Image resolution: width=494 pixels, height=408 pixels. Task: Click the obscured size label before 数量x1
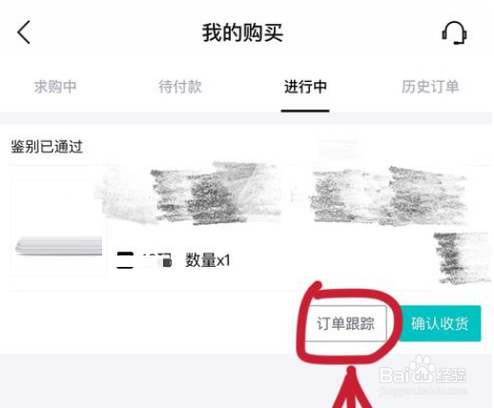click(144, 260)
